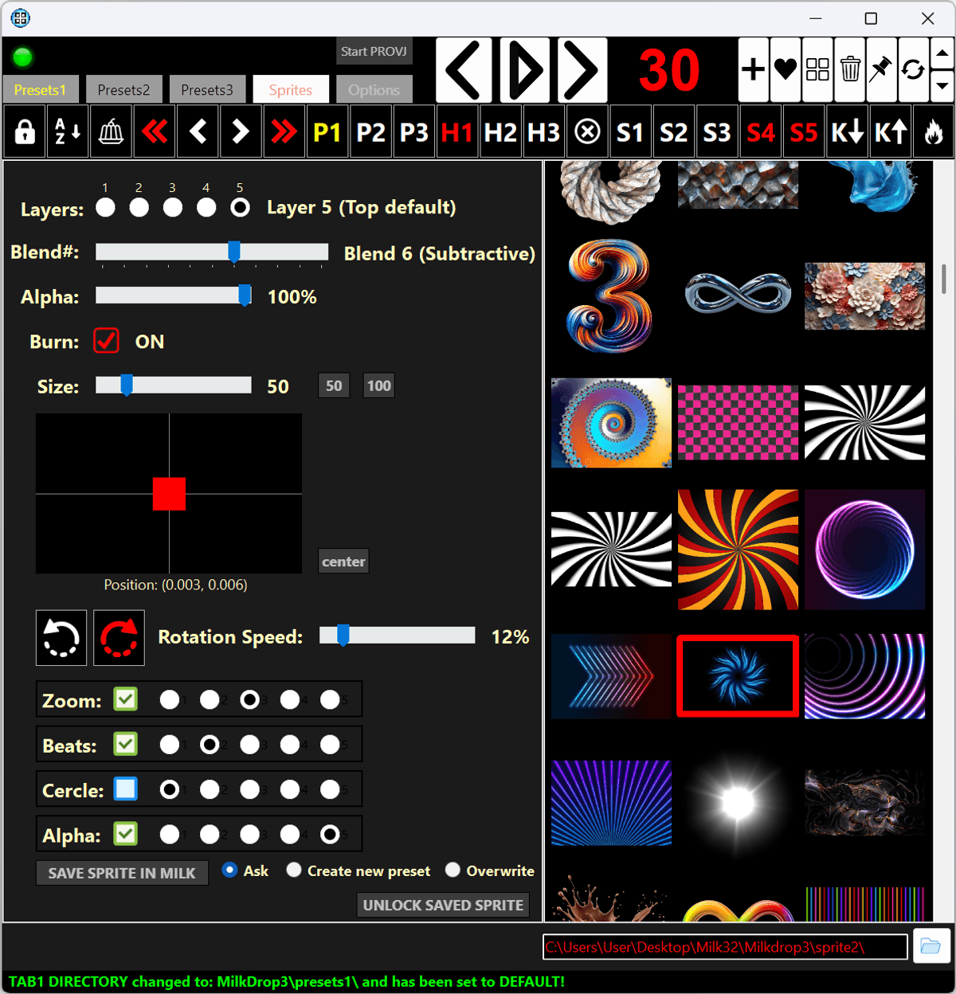Switch to the Presets2 tab

[123, 90]
